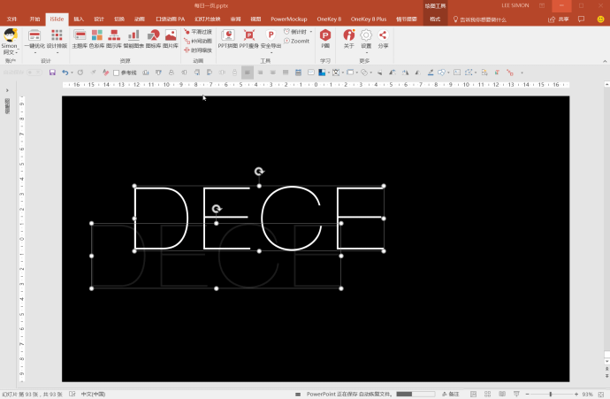Expand the 安全导出 dropdown
The width and height of the screenshot is (610, 399).
[x=271, y=51]
